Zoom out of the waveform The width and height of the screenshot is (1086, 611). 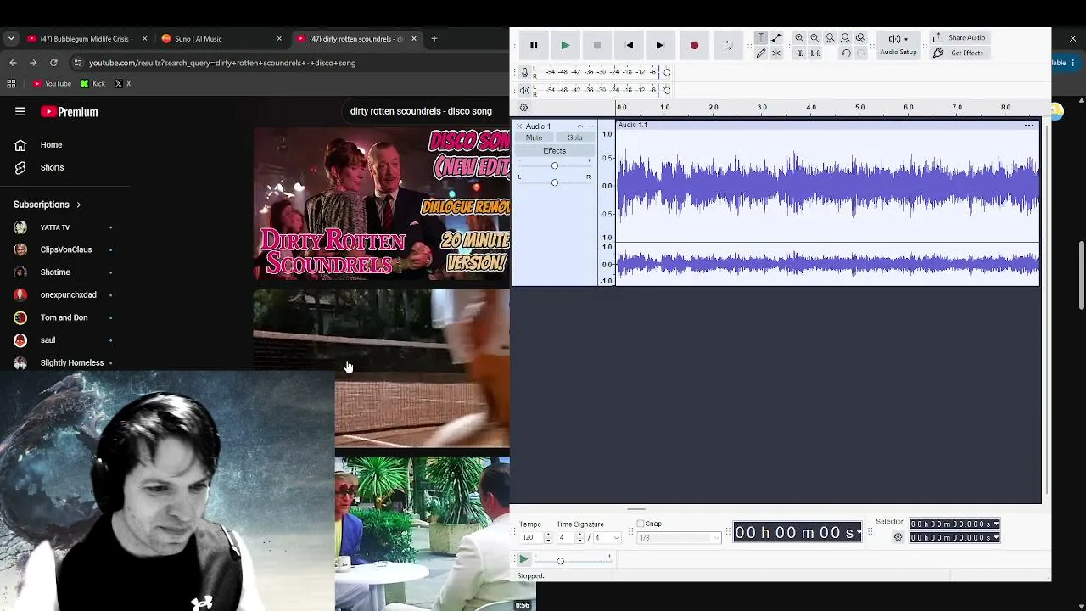tap(814, 38)
